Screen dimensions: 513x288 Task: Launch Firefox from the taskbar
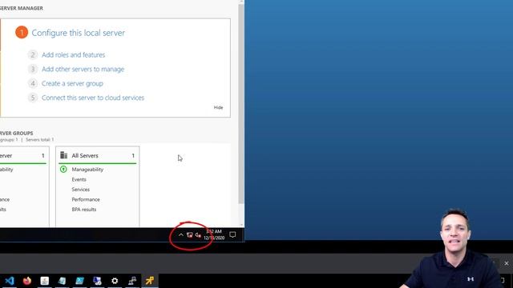click(x=27, y=281)
